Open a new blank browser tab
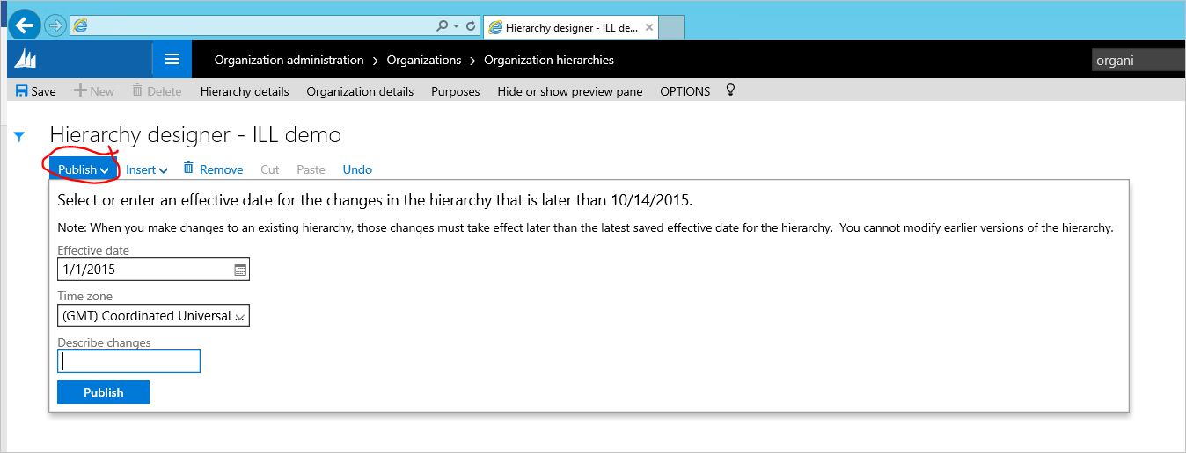This screenshot has width=1186, height=453. tap(671, 27)
